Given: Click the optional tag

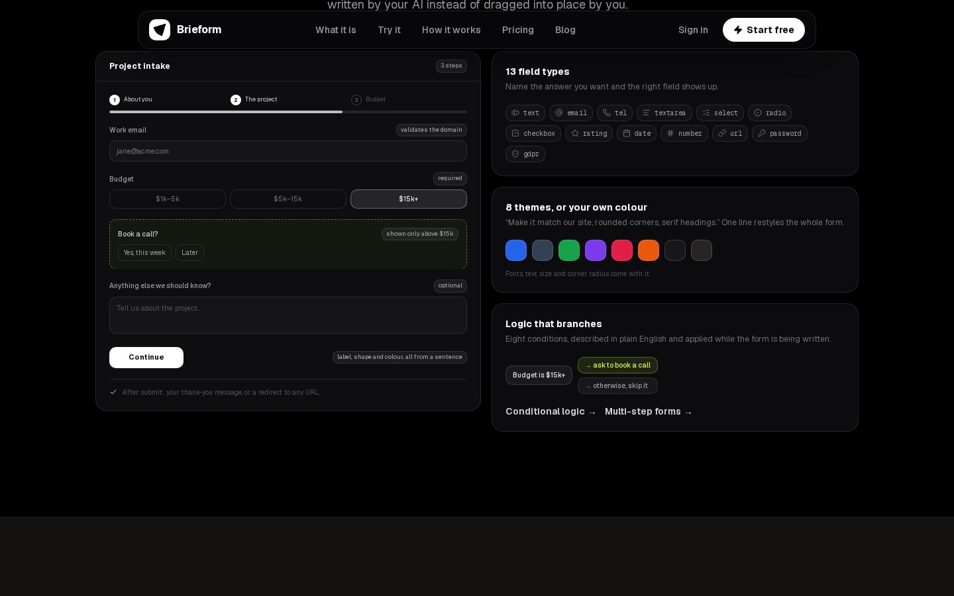Looking at the screenshot, I should 450,285.
